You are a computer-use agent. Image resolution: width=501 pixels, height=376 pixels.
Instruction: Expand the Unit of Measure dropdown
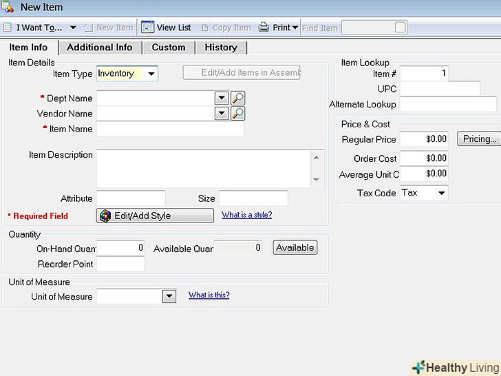(169, 296)
